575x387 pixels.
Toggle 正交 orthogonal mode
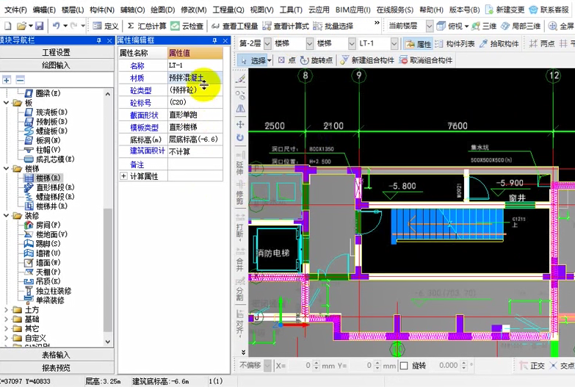point(532,365)
